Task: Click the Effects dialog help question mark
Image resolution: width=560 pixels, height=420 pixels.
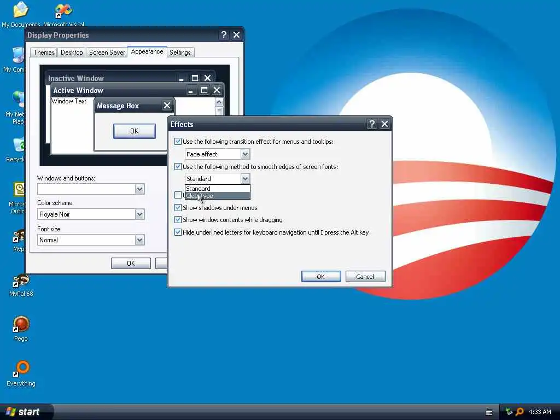Action: pos(372,124)
